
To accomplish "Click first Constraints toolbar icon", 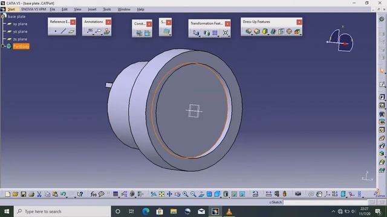I will (x=139, y=33).
